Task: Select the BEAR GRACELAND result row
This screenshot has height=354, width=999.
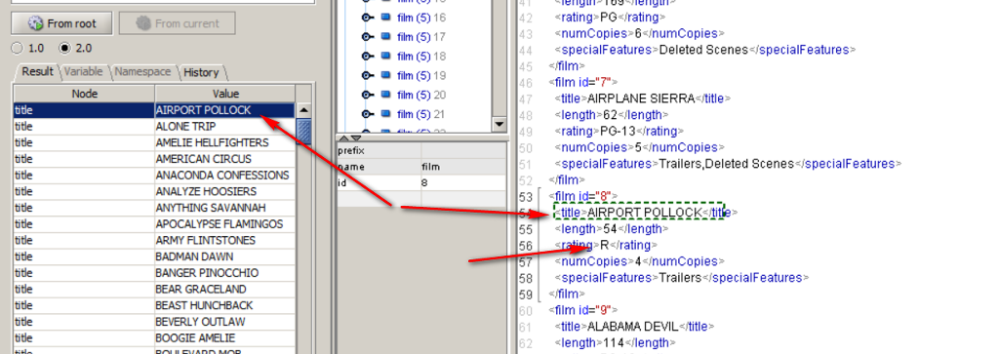Action: point(155,290)
